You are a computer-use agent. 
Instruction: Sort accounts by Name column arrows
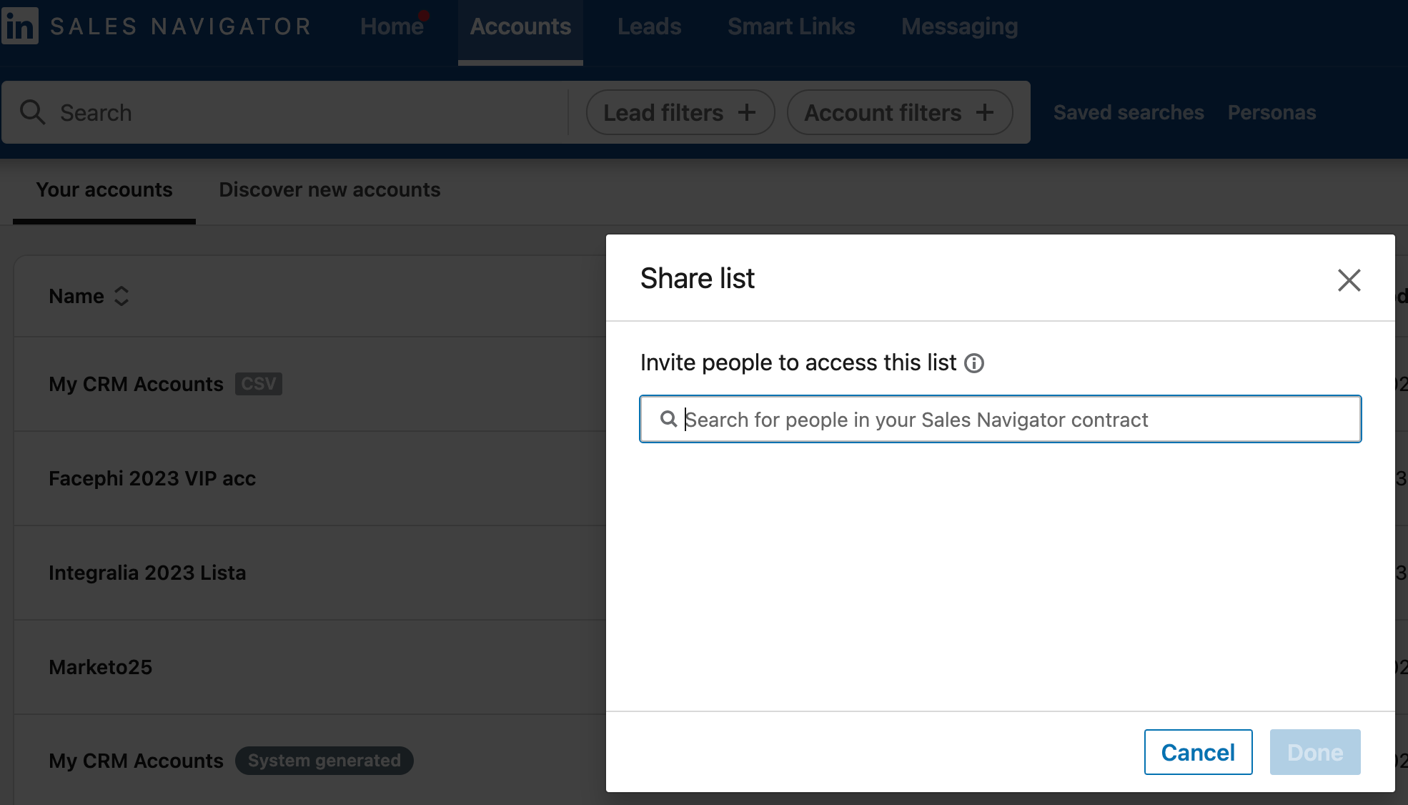point(122,296)
